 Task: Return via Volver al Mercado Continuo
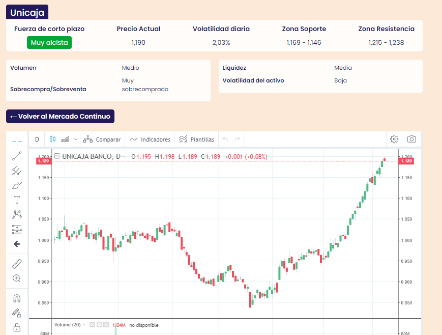[61, 116]
